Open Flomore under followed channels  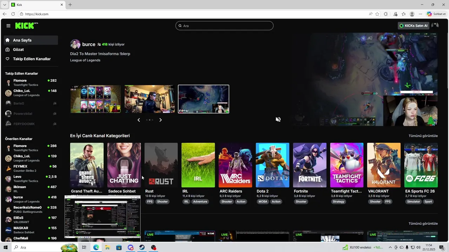point(31,83)
